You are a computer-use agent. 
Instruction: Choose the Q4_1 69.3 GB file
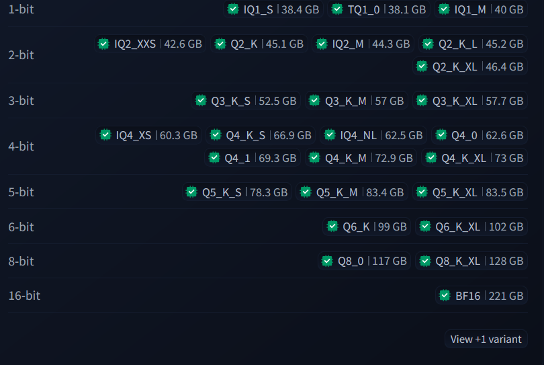click(x=253, y=158)
